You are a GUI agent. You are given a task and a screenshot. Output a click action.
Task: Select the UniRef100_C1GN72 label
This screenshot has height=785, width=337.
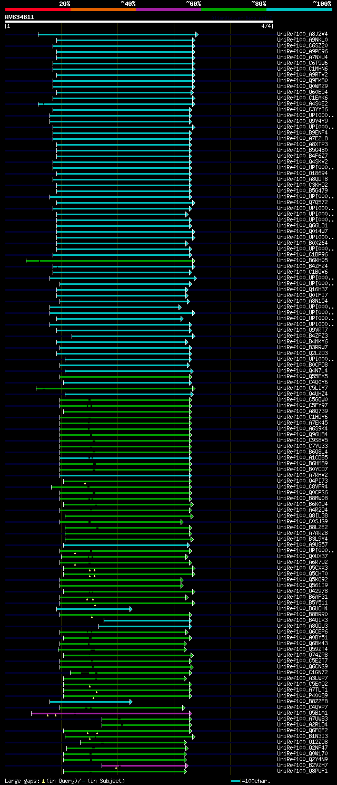[x=302, y=673]
